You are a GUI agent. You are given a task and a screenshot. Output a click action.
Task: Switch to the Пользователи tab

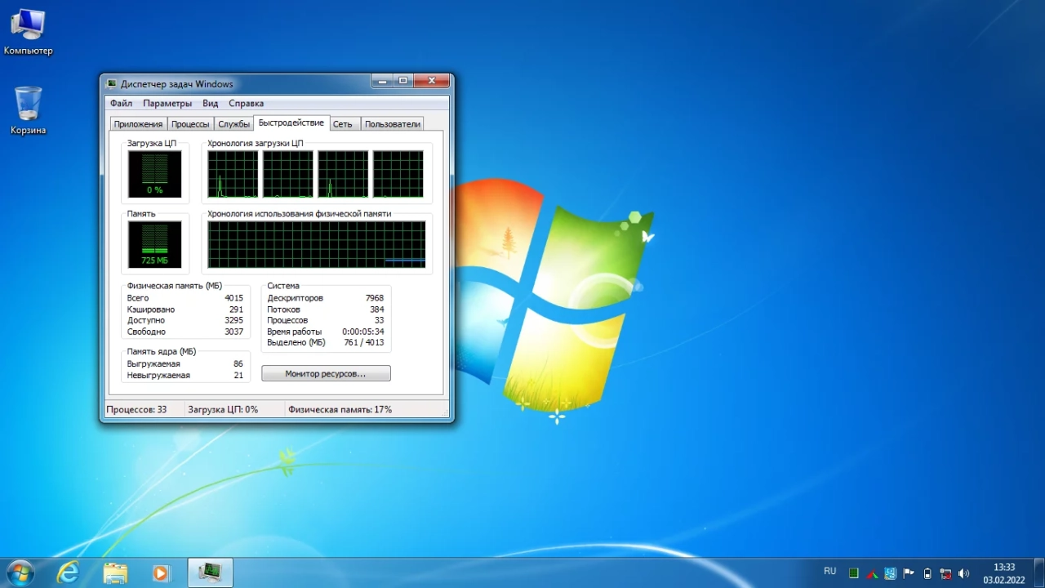click(393, 124)
